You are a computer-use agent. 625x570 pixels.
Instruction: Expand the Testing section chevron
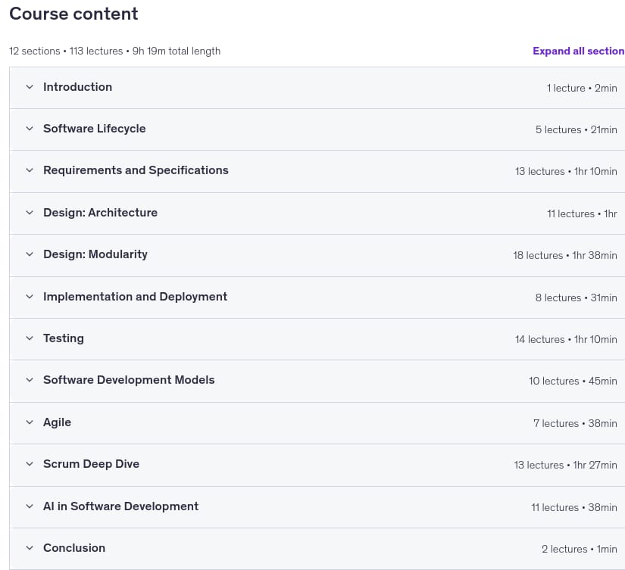(x=30, y=338)
